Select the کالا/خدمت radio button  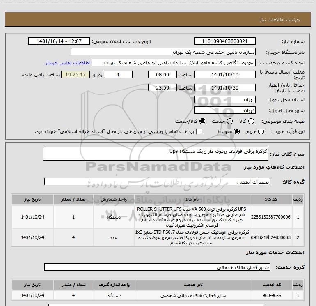point(202,121)
